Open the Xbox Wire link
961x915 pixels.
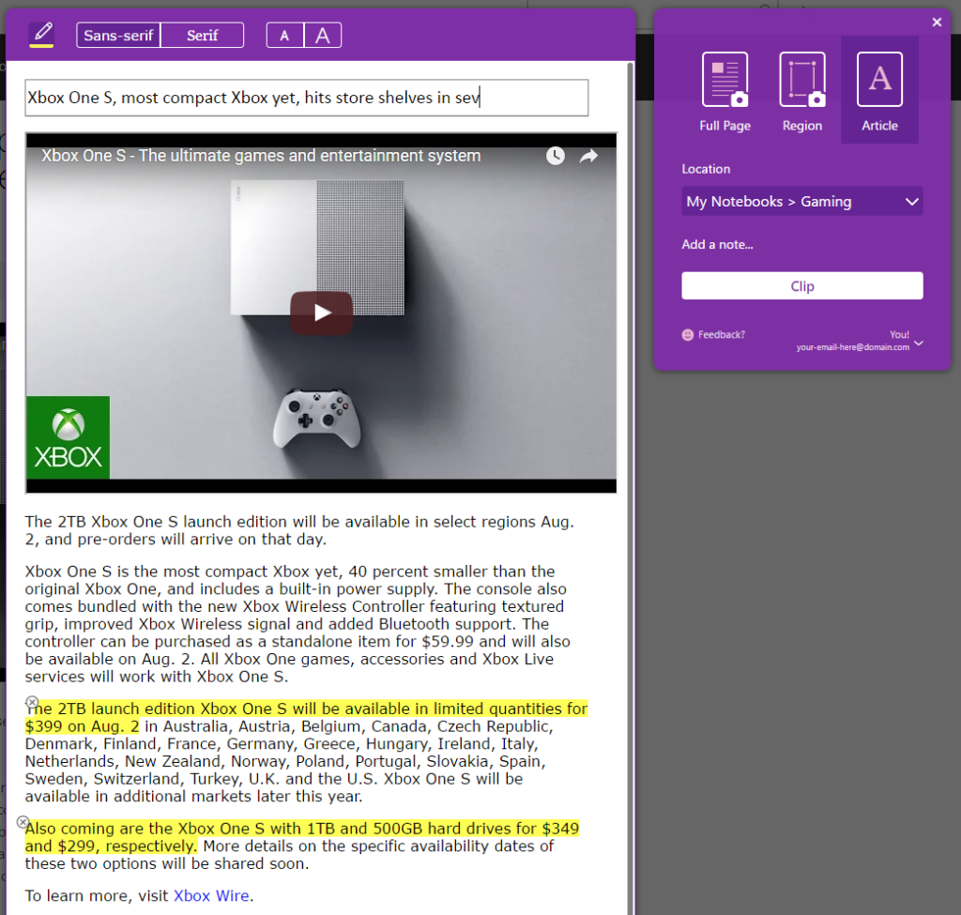211,895
